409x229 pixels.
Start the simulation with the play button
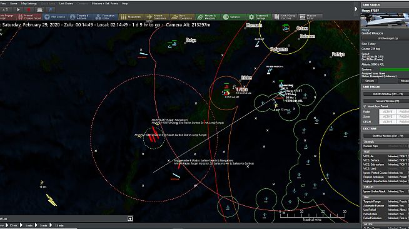[18, 10]
